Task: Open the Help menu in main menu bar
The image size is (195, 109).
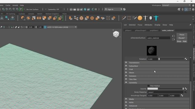Action: [x=22, y=5]
